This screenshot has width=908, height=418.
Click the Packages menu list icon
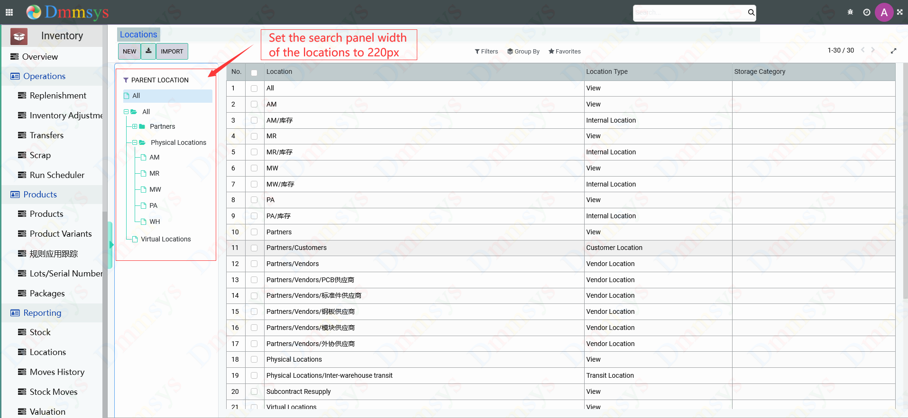click(x=22, y=293)
